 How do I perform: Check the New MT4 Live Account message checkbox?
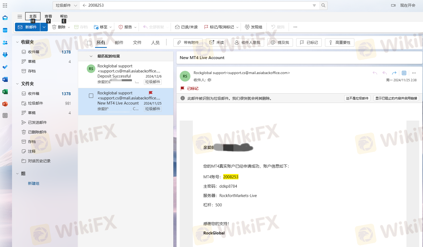[91, 96]
